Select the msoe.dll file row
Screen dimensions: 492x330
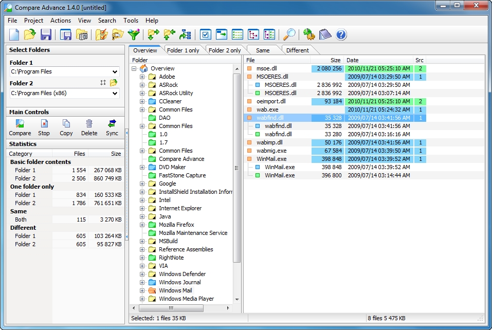(335, 68)
